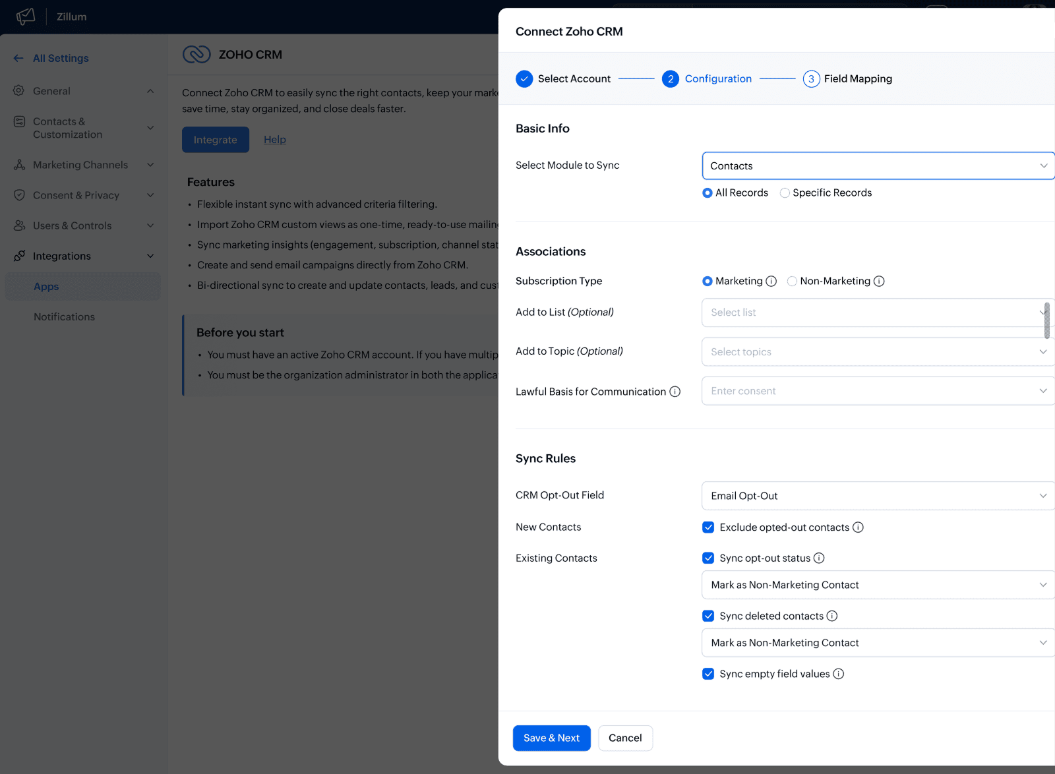Go back to All Settings
The width and height of the screenshot is (1055, 774).
[x=61, y=58]
